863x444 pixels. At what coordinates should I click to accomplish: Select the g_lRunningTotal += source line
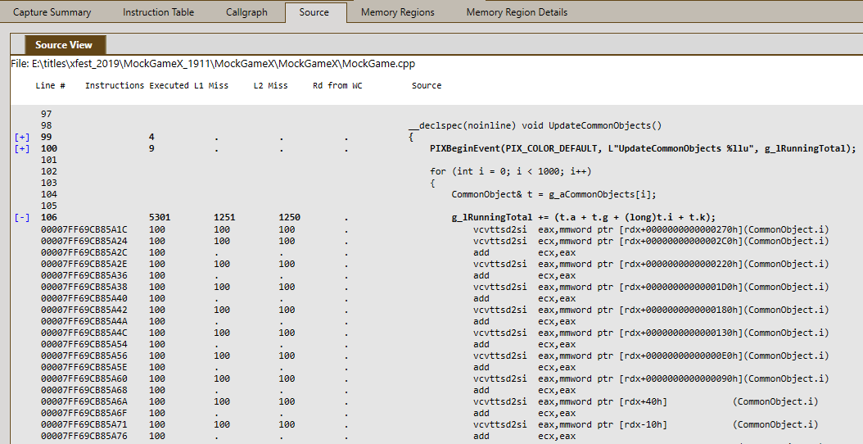coord(584,218)
